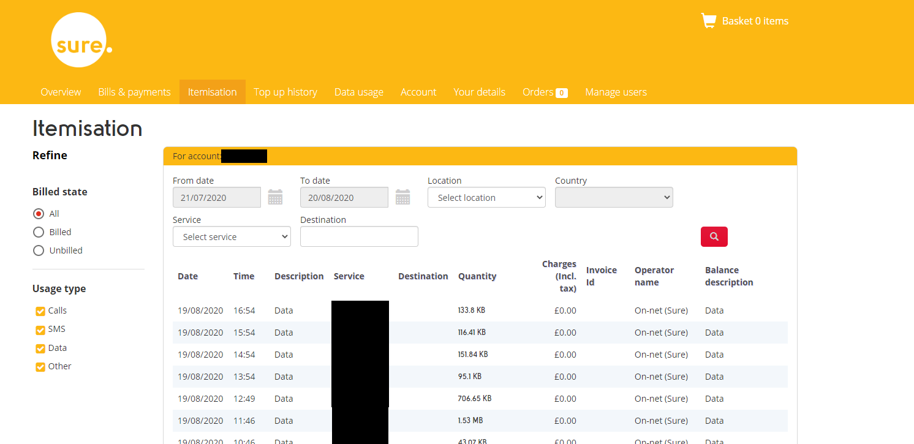Image resolution: width=914 pixels, height=444 pixels.
Task: Expand the Select service dropdown
Action: 232,237
